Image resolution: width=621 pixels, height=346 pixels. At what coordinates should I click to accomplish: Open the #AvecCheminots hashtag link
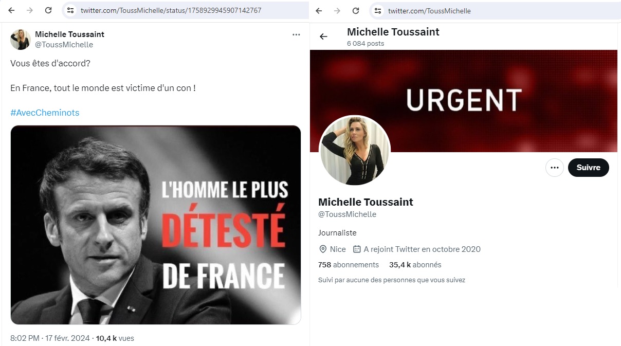(45, 113)
